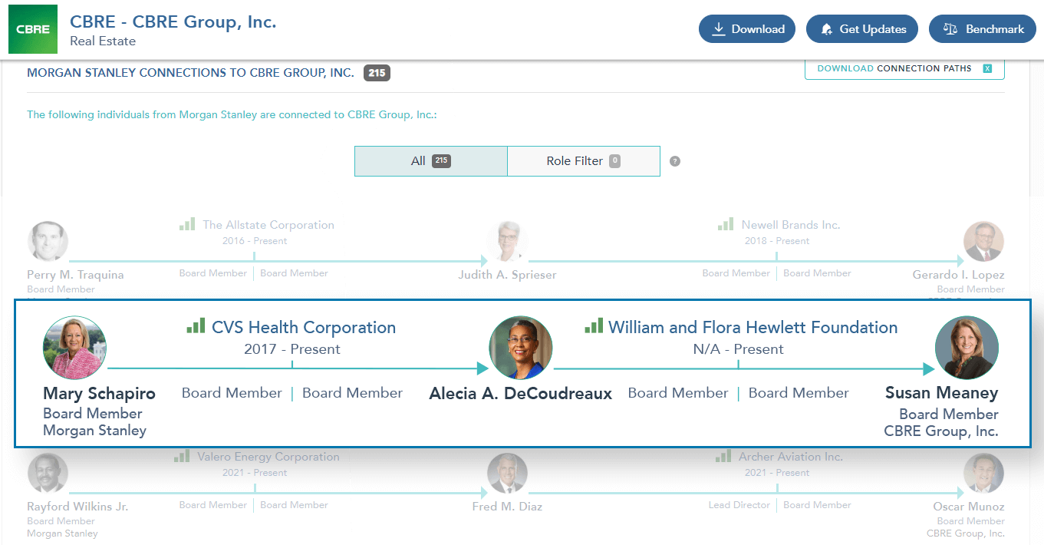Open the CVS Health Corporation link
Viewport: 1044px width, 545px height.
304,328
